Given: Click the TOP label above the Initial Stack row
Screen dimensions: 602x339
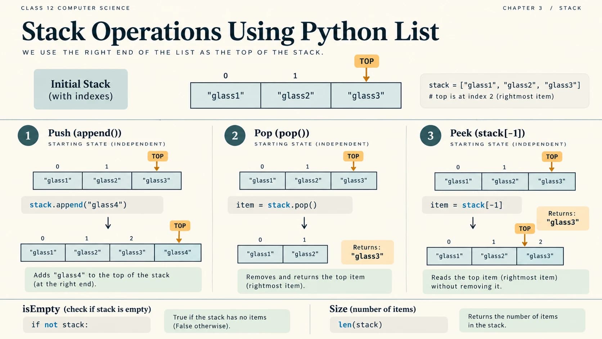Looking at the screenshot, I should (367, 61).
